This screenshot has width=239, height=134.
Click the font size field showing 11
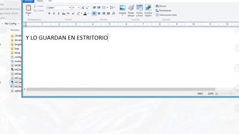coord(74,7)
